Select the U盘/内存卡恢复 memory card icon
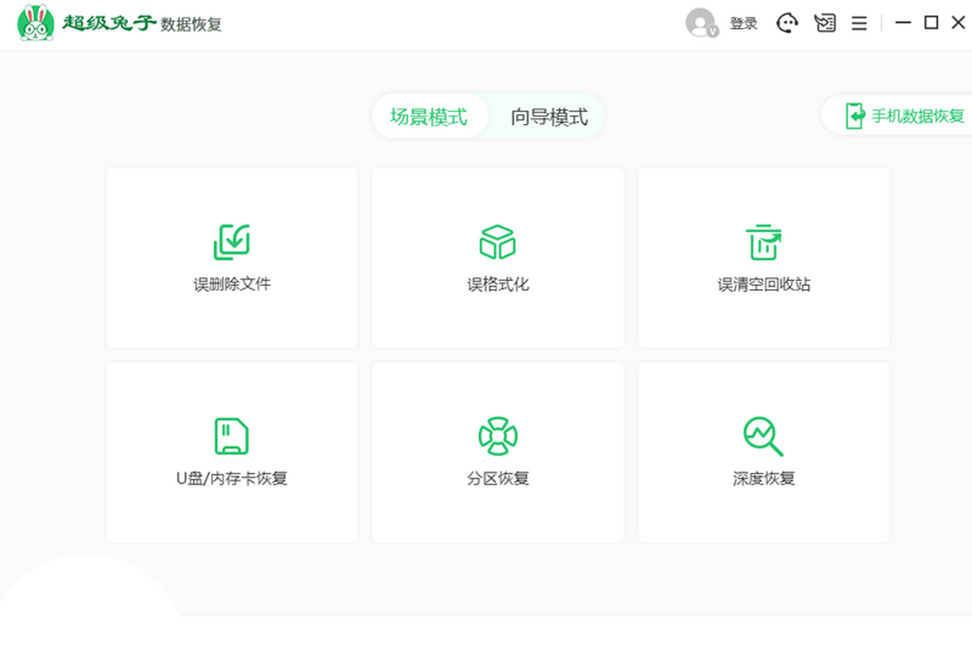The image size is (972, 648). pos(232,434)
